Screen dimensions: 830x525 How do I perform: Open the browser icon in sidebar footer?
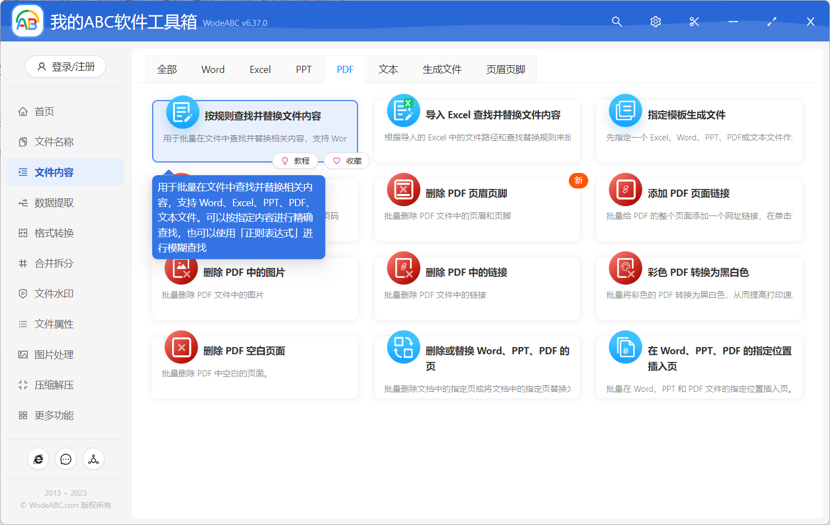38,459
